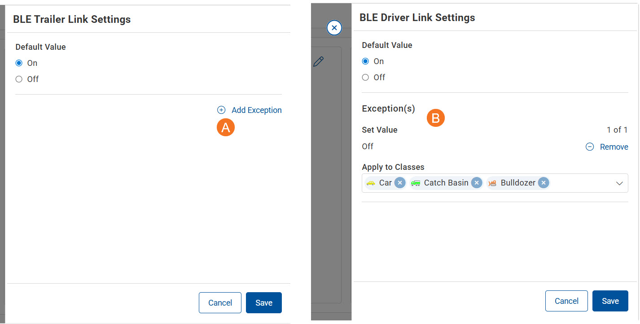640x324 pixels.
Task: Click the Set Value label
Action: click(x=380, y=130)
